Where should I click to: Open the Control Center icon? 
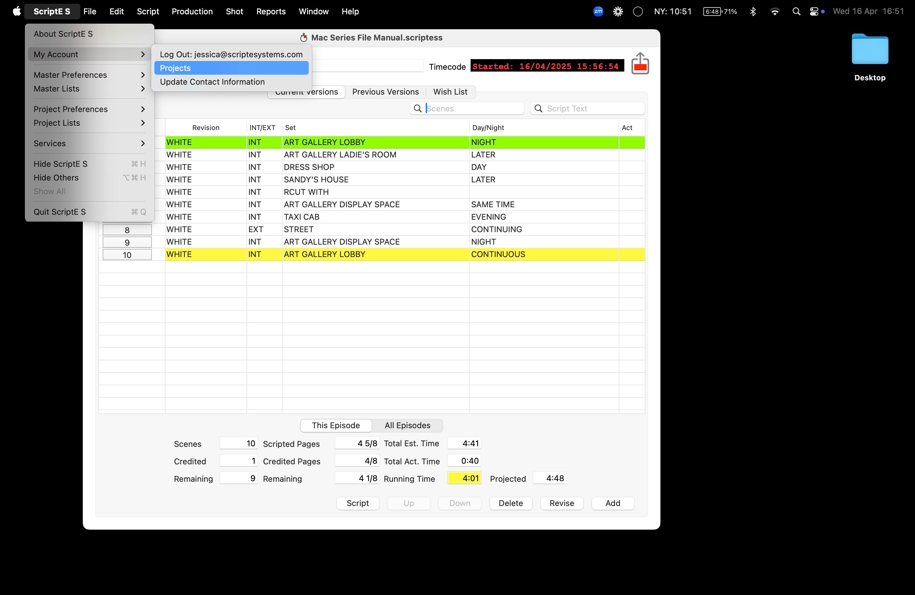click(814, 12)
